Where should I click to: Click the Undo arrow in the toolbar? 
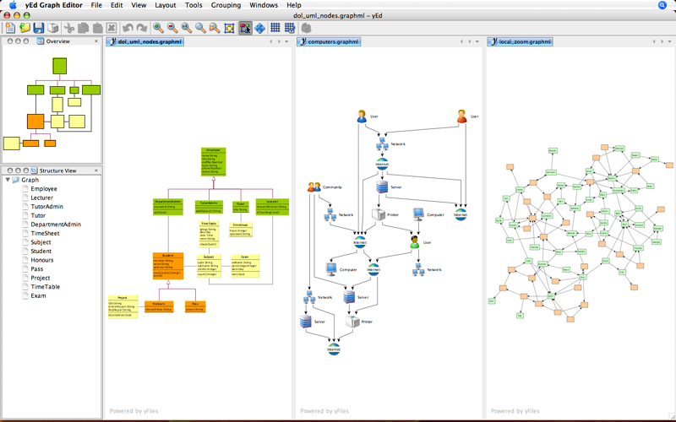click(128, 28)
